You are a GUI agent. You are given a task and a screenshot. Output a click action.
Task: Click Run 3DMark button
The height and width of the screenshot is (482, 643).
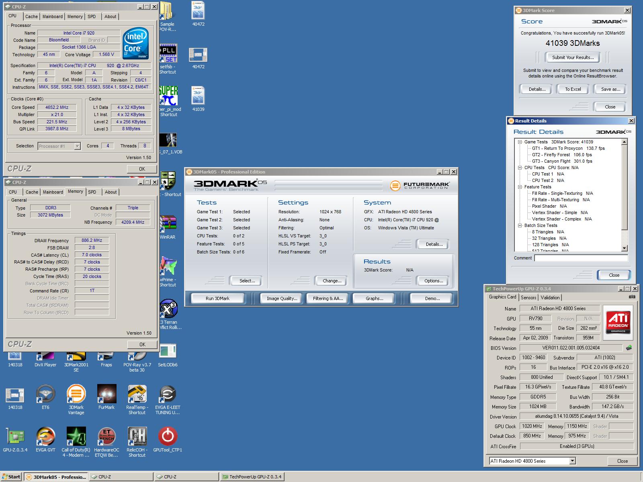(217, 298)
